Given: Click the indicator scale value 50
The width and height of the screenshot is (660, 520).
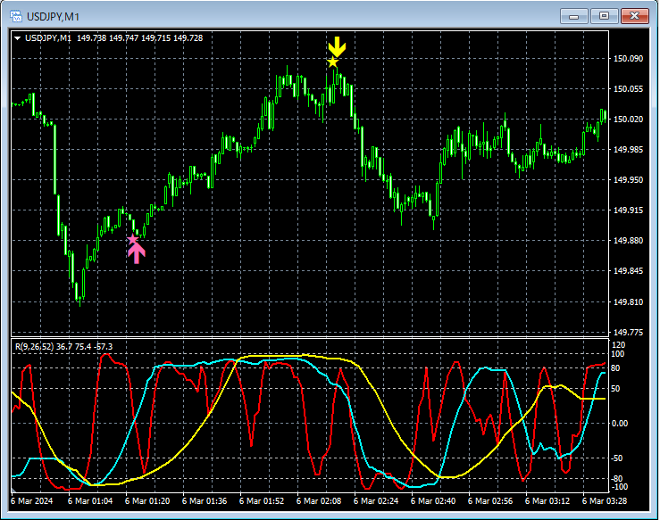Looking at the screenshot, I should pyautogui.click(x=615, y=389).
